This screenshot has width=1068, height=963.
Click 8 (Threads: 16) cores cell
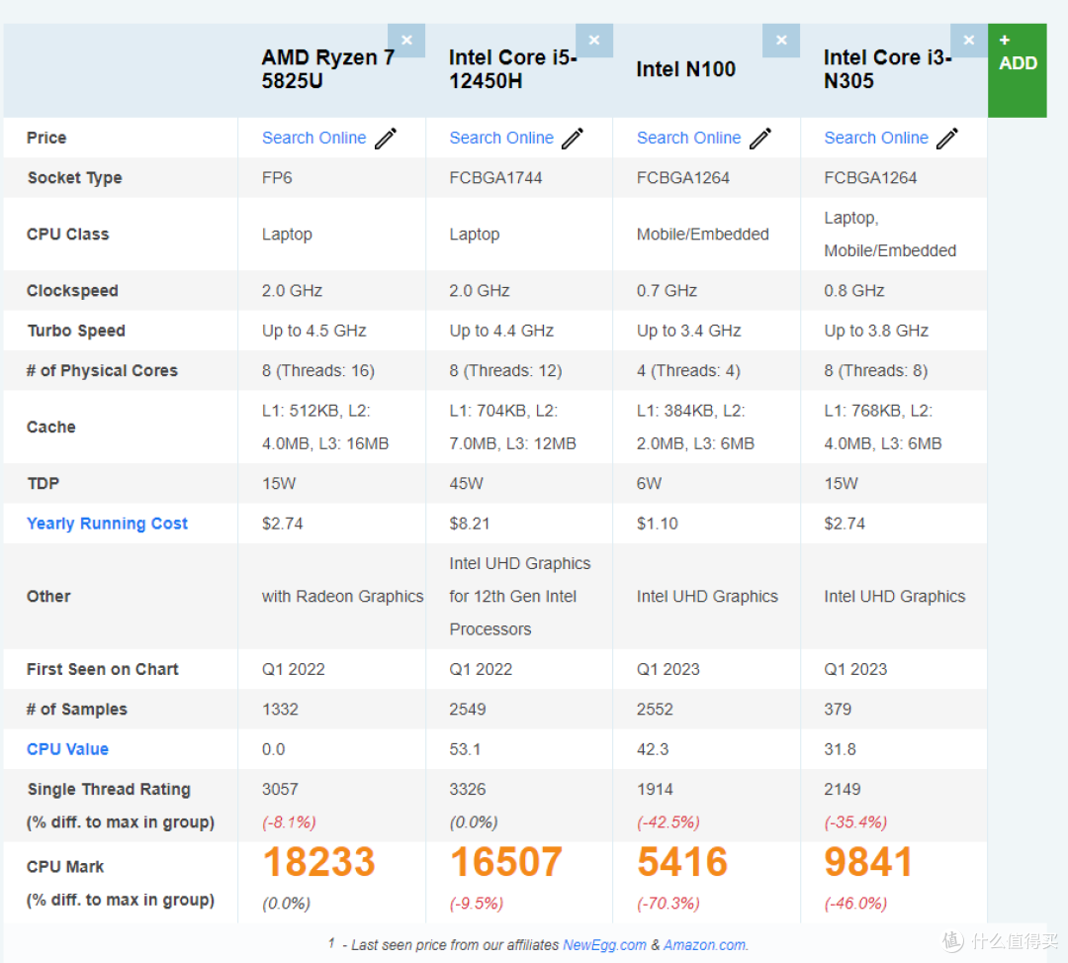pyautogui.click(x=318, y=371)
